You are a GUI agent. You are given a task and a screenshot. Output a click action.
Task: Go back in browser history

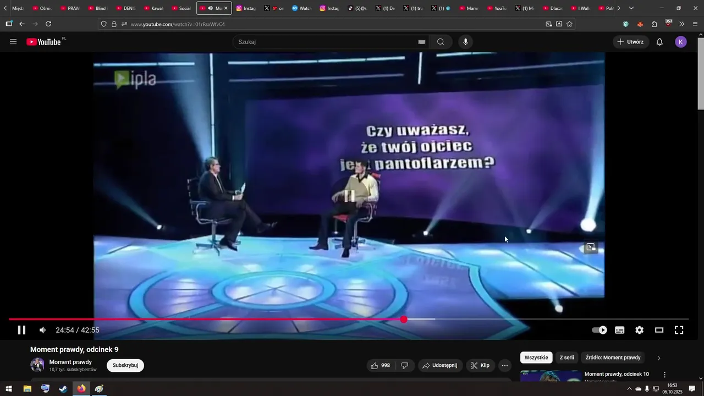point(22,24)
